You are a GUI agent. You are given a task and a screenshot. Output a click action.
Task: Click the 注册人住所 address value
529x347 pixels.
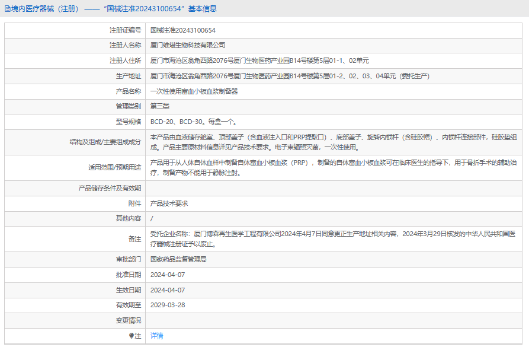click(259, 61)
